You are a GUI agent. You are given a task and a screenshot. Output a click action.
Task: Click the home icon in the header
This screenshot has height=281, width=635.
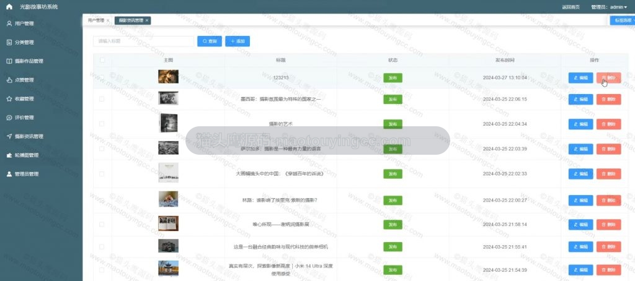tap(9, 7)
